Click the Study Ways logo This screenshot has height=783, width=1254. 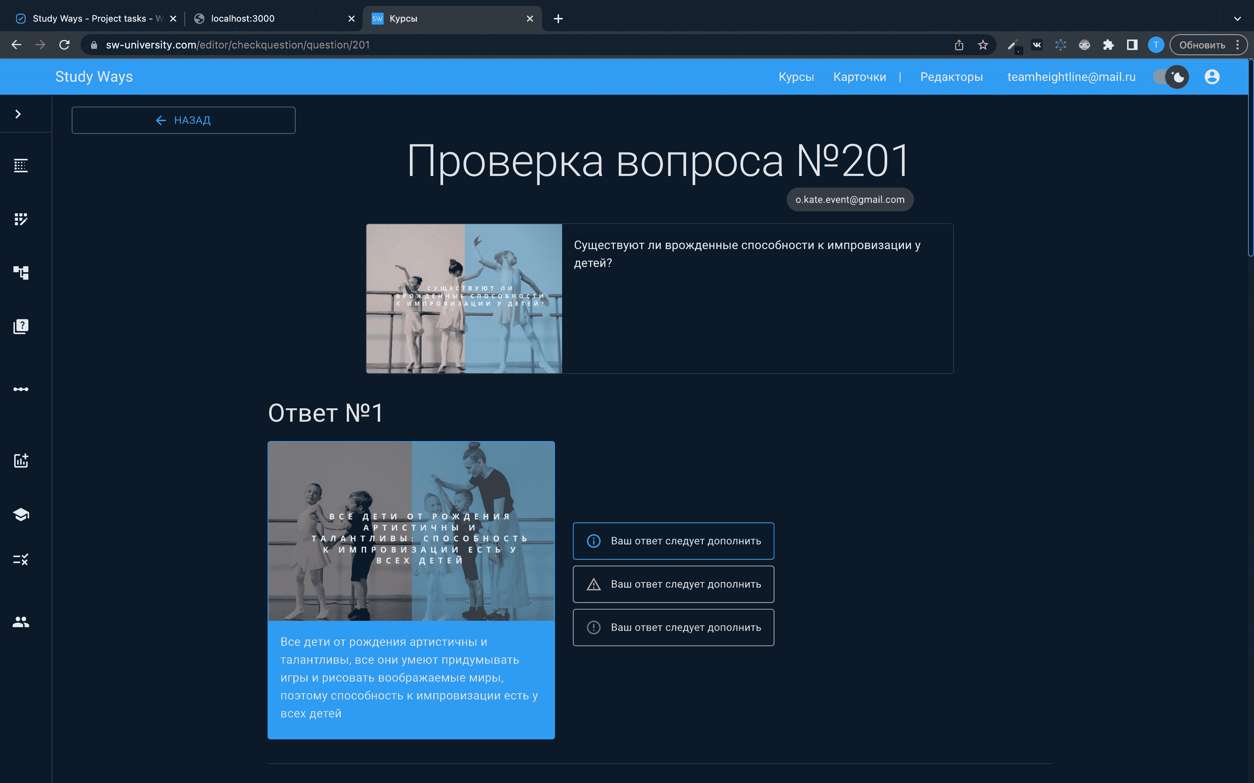(94, 77)
